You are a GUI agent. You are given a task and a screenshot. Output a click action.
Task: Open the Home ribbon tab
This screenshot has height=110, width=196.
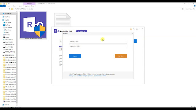(x=9, y=6)
